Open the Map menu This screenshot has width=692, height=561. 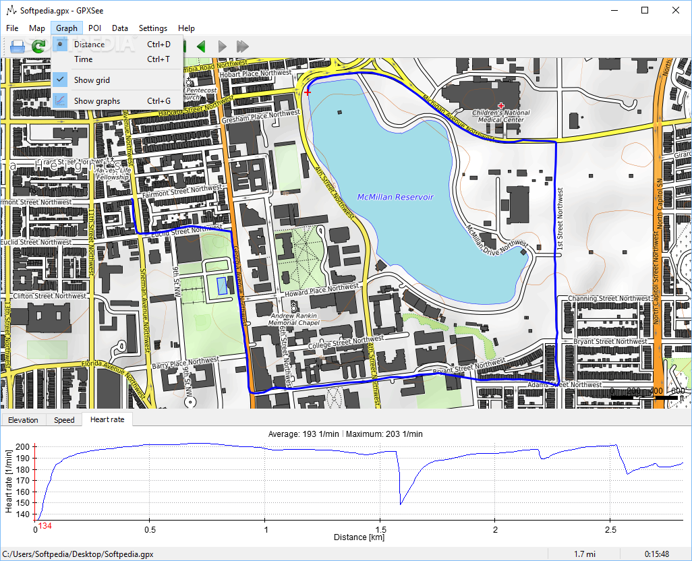[37, 28]
